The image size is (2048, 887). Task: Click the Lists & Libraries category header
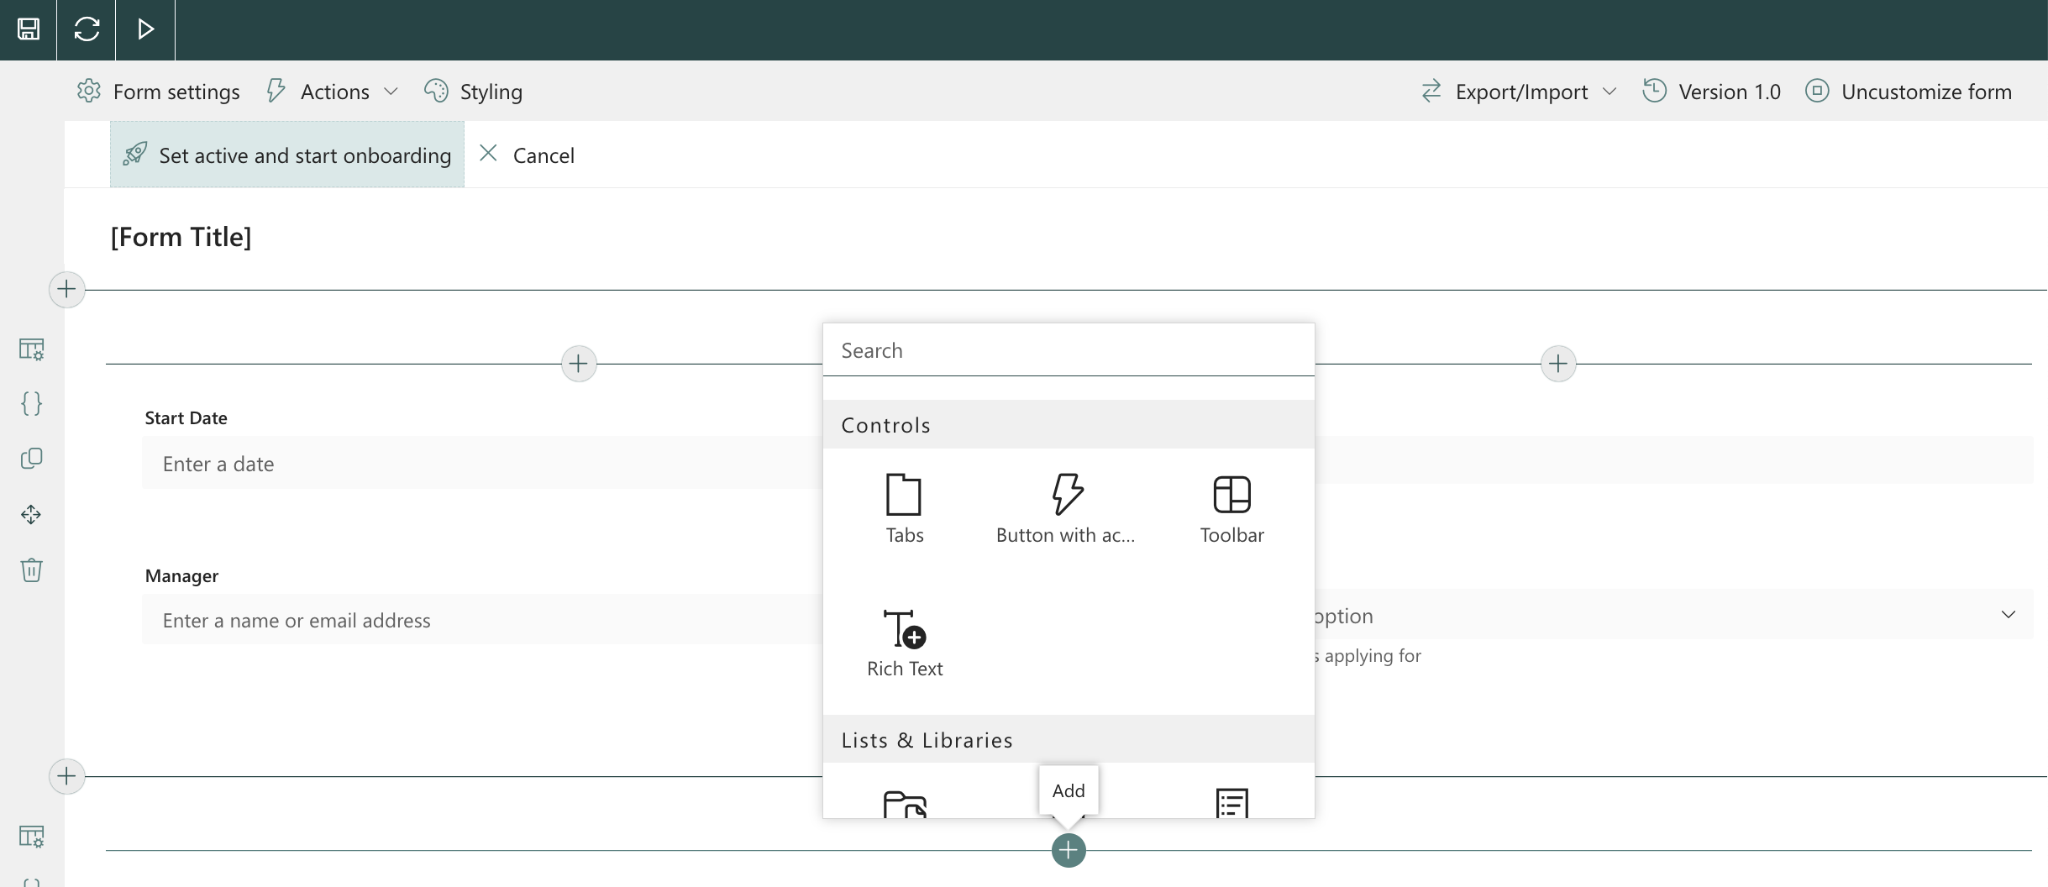tap(1069, 739)
